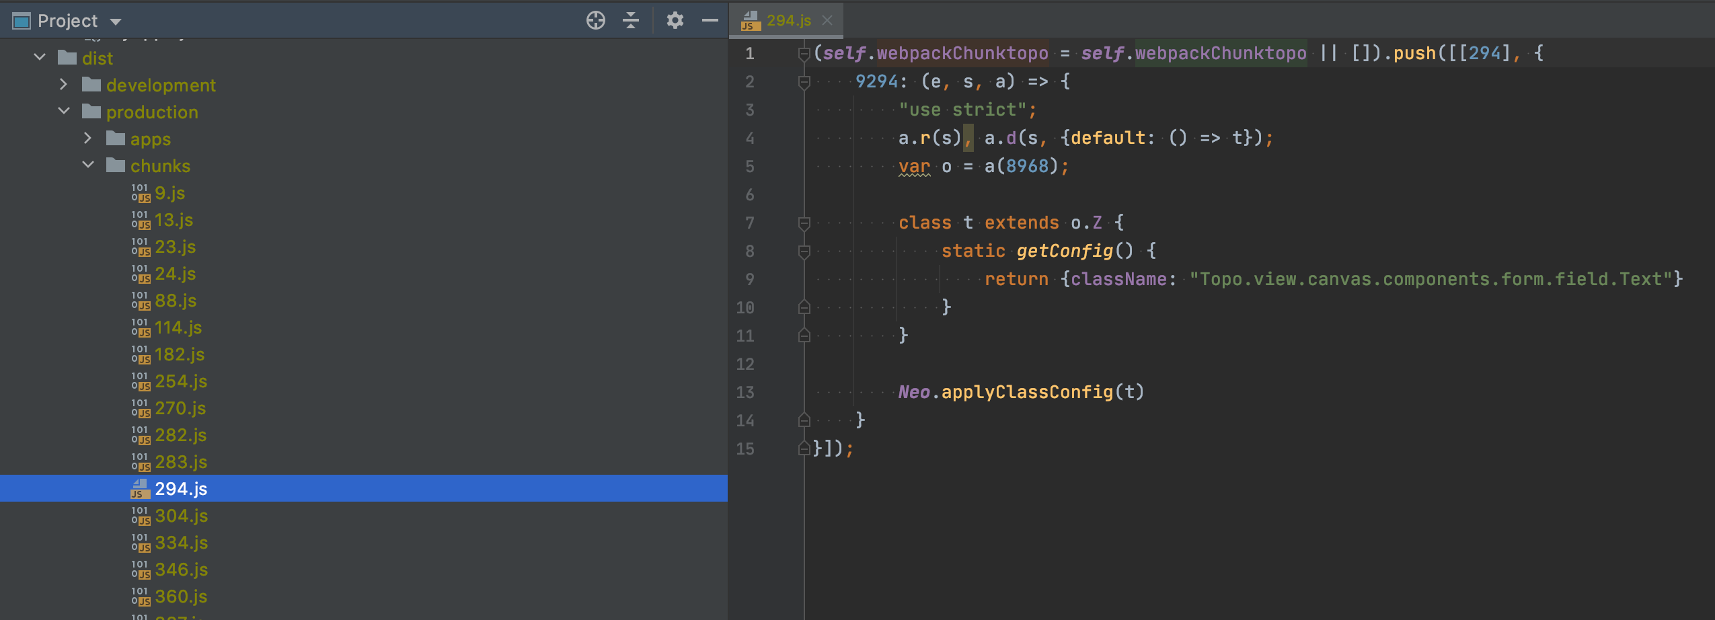Fold class t at line 7
Image resolution: width=1715 pixels, height=620 pixels.
point(804,223)
